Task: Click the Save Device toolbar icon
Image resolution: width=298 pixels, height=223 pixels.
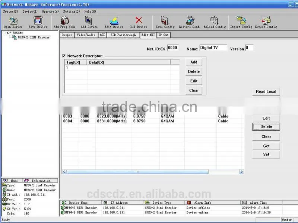Action: [38, 20]
